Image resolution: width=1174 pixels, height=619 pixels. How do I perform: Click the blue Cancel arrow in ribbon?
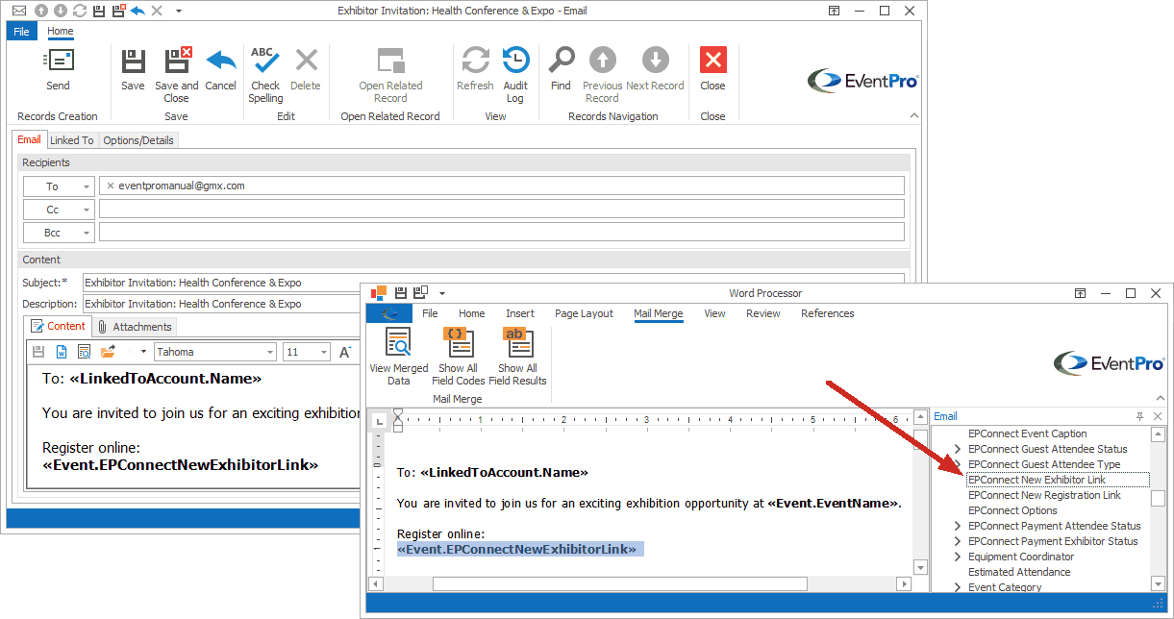click(220, 62)
